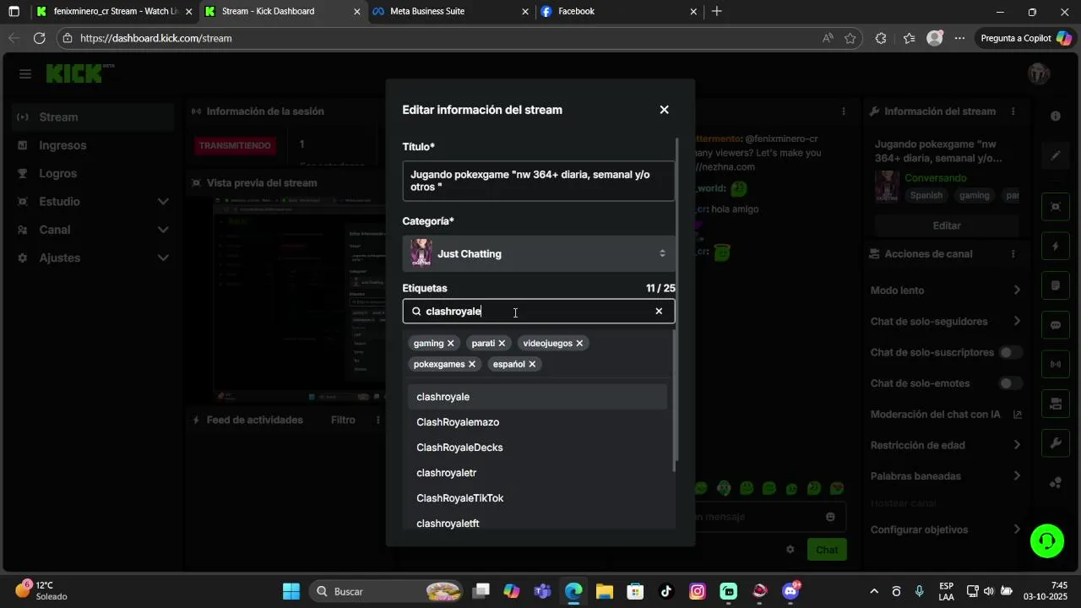Image resolution: width=1081 pixels, height=608 pixels.
Task: Click the Editar button in stream info panel
Action: pos(947,225)
